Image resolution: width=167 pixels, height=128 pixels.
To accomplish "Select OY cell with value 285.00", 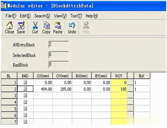I will point(62,89).
